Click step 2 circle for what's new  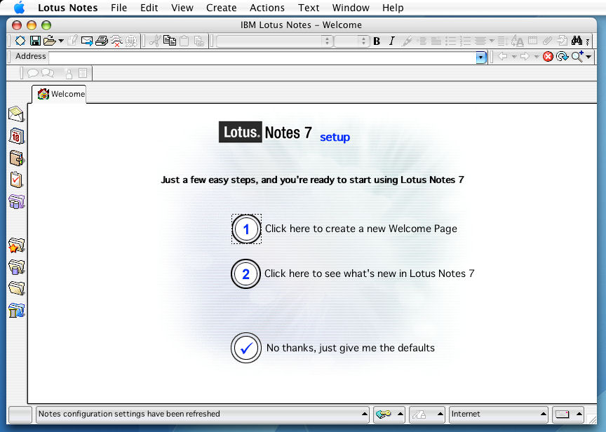245,274
